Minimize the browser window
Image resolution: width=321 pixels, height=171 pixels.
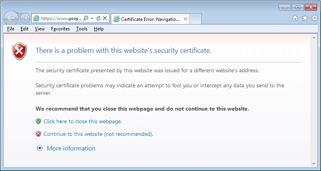pos(285,8)
